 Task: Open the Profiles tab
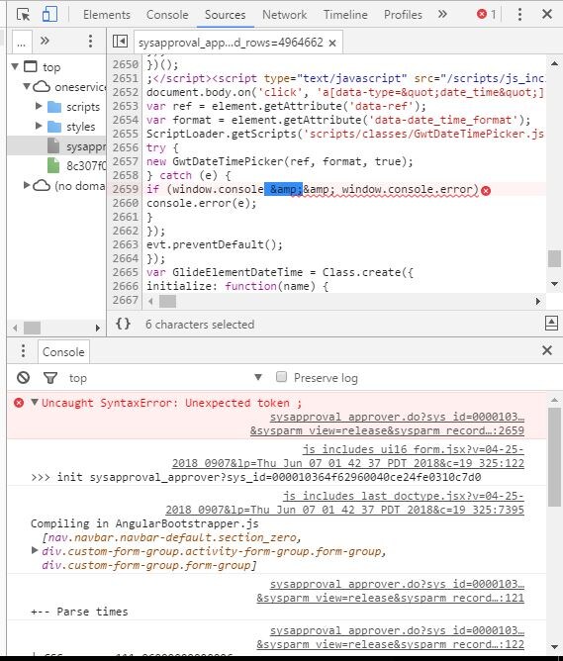(403, 14)
